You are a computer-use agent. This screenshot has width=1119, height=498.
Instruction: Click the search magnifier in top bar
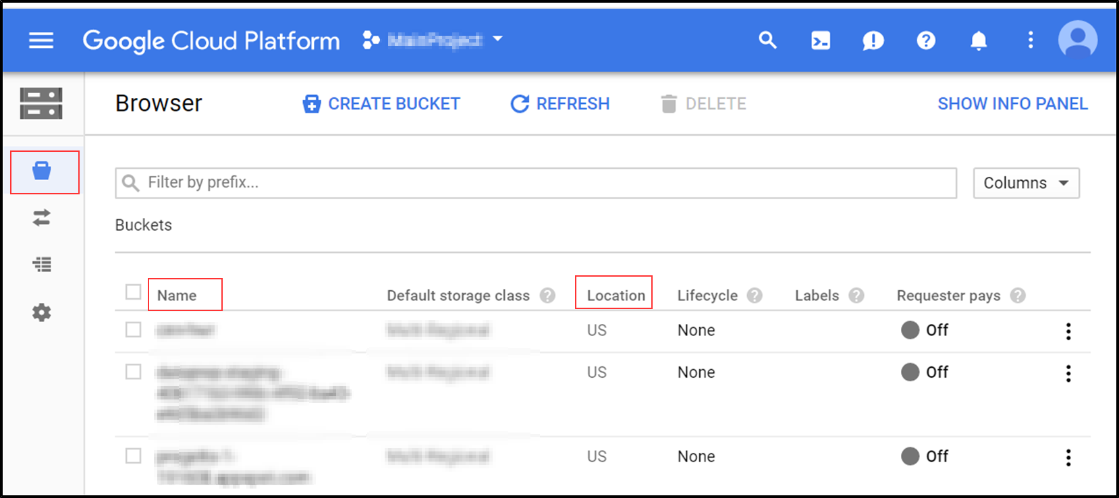coord(767,40)
